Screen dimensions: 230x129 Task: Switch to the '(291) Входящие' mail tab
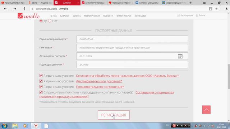(x=174, y=3)
